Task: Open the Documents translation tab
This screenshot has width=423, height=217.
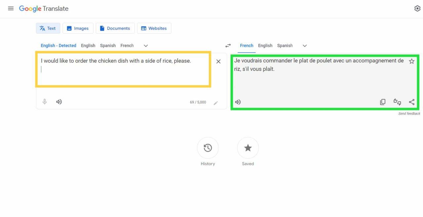Action: pos(115,28)
